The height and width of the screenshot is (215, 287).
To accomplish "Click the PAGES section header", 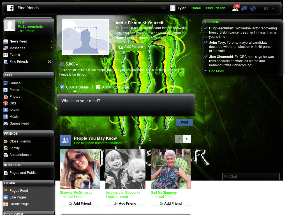I will tap(29, 183).
